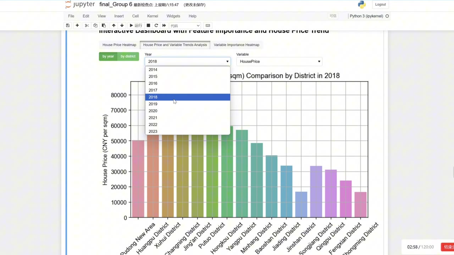This screenshot has height=255, width=454.
Task: Open the Variable dropdown showing HousePrice
Action: [x=279, y=61]
